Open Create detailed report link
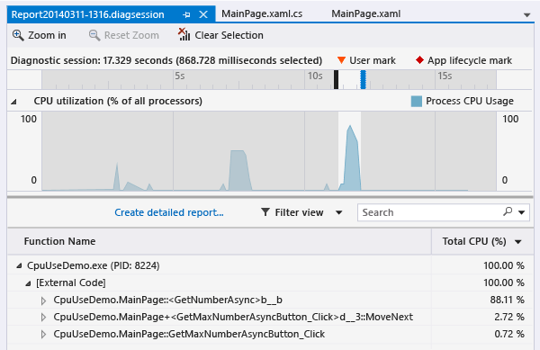Image resolution: width=540 pixels, height=350 pixels. [x=169, y=212]
